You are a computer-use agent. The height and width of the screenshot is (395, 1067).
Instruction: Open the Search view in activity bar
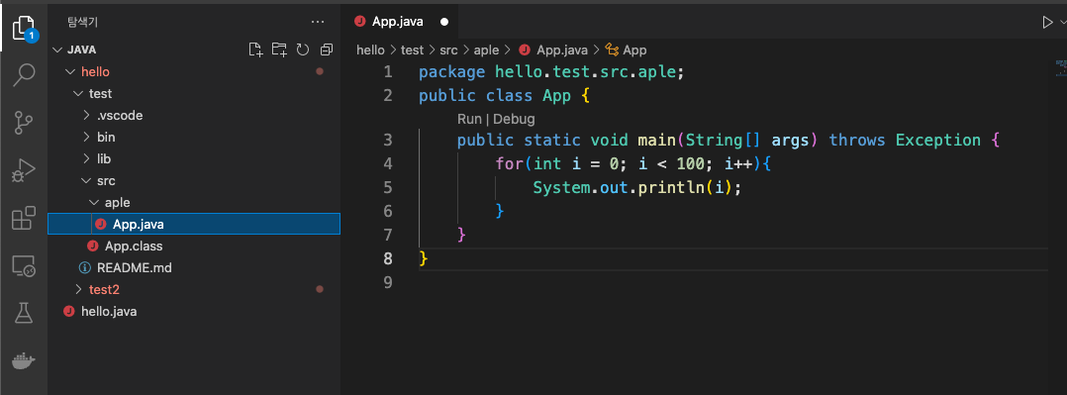[24, 75]
